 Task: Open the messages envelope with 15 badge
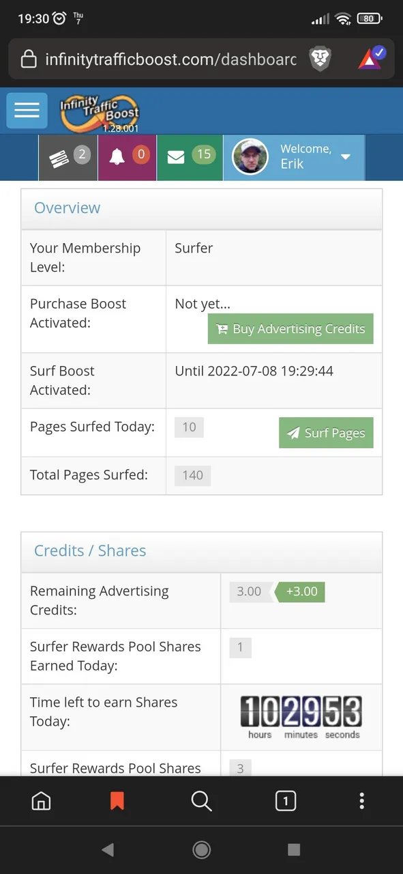tap(190, 157)
